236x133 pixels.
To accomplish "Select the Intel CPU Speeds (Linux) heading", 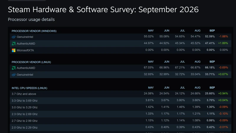I will click(29, 88).
